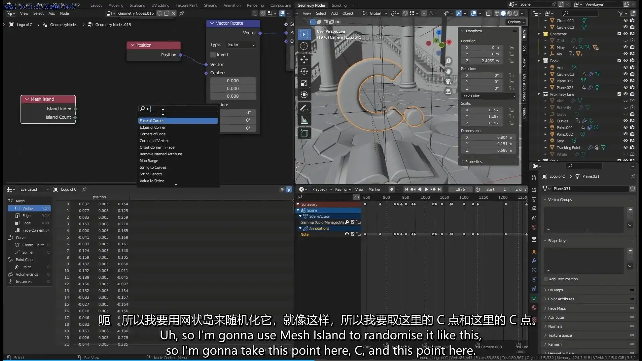Expand the Book collection in the outliner
Image resolution: width=642 pixels, height=361 pixels.
539,61
